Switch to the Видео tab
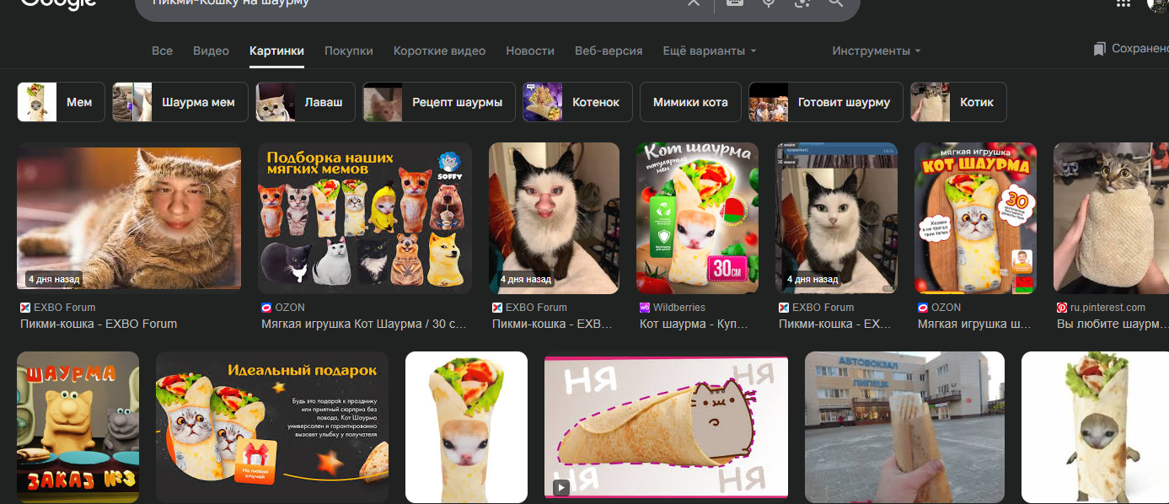 point(211,51)
